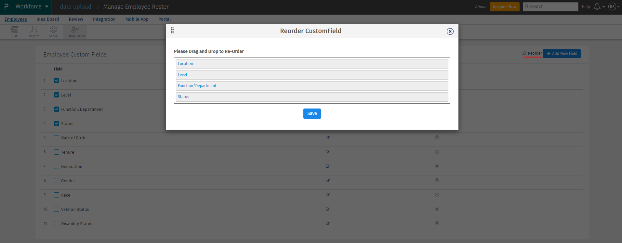
Task: Click the Import employees icon
Action: pos(34,32)
